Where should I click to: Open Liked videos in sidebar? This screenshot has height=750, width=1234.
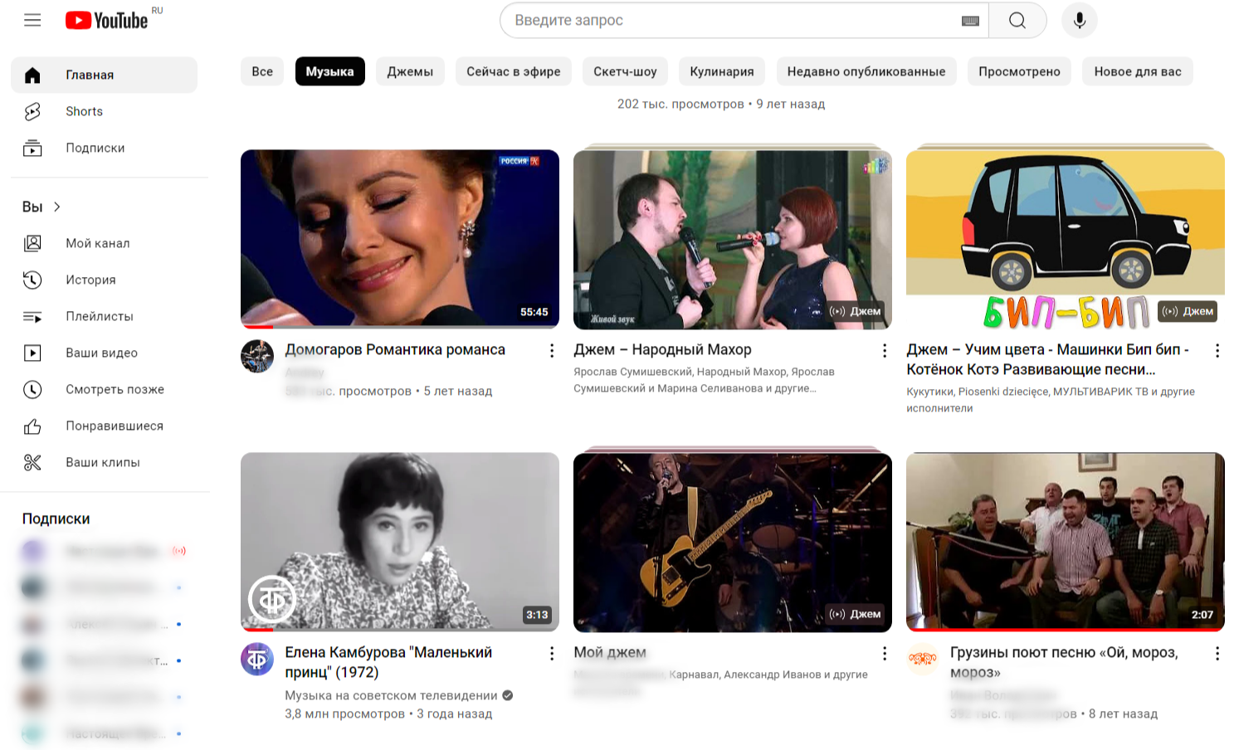(x=115, y=426)
